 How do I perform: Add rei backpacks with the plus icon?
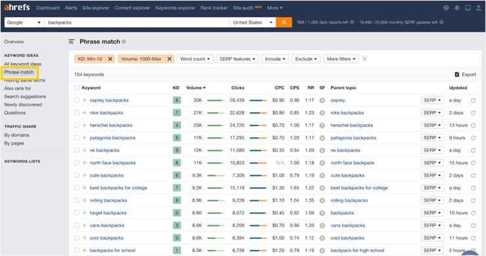[84, 150]
